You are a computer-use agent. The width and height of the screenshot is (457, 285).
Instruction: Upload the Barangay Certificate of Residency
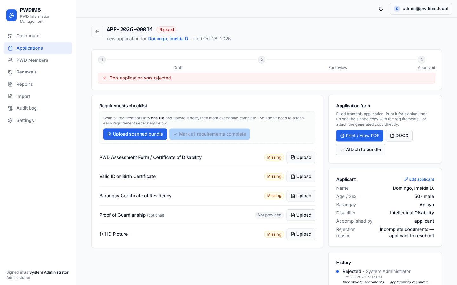[301, 196]
